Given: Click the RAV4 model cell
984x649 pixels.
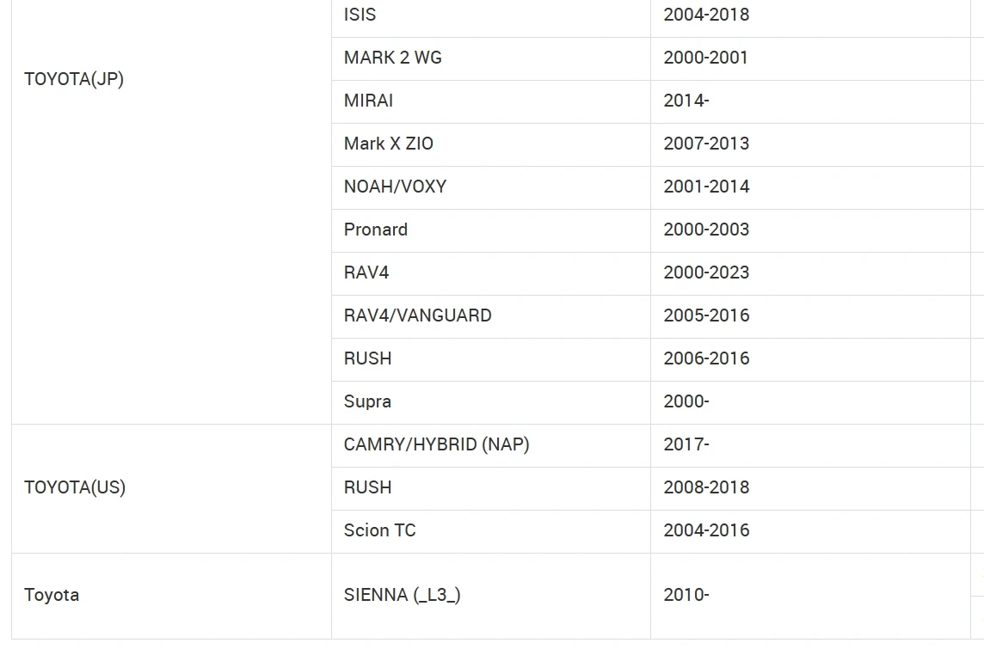Looking at the screenshot, I should pos(491,274).
